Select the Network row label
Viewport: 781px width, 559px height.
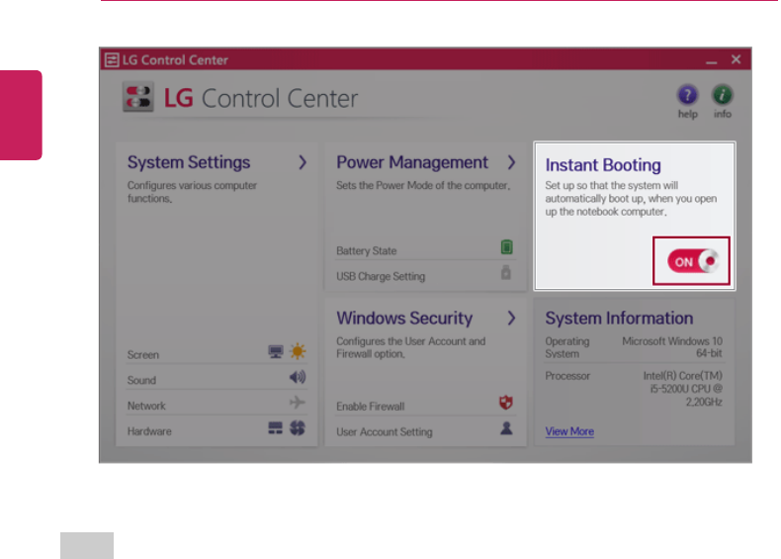click(x=146, y=406)
